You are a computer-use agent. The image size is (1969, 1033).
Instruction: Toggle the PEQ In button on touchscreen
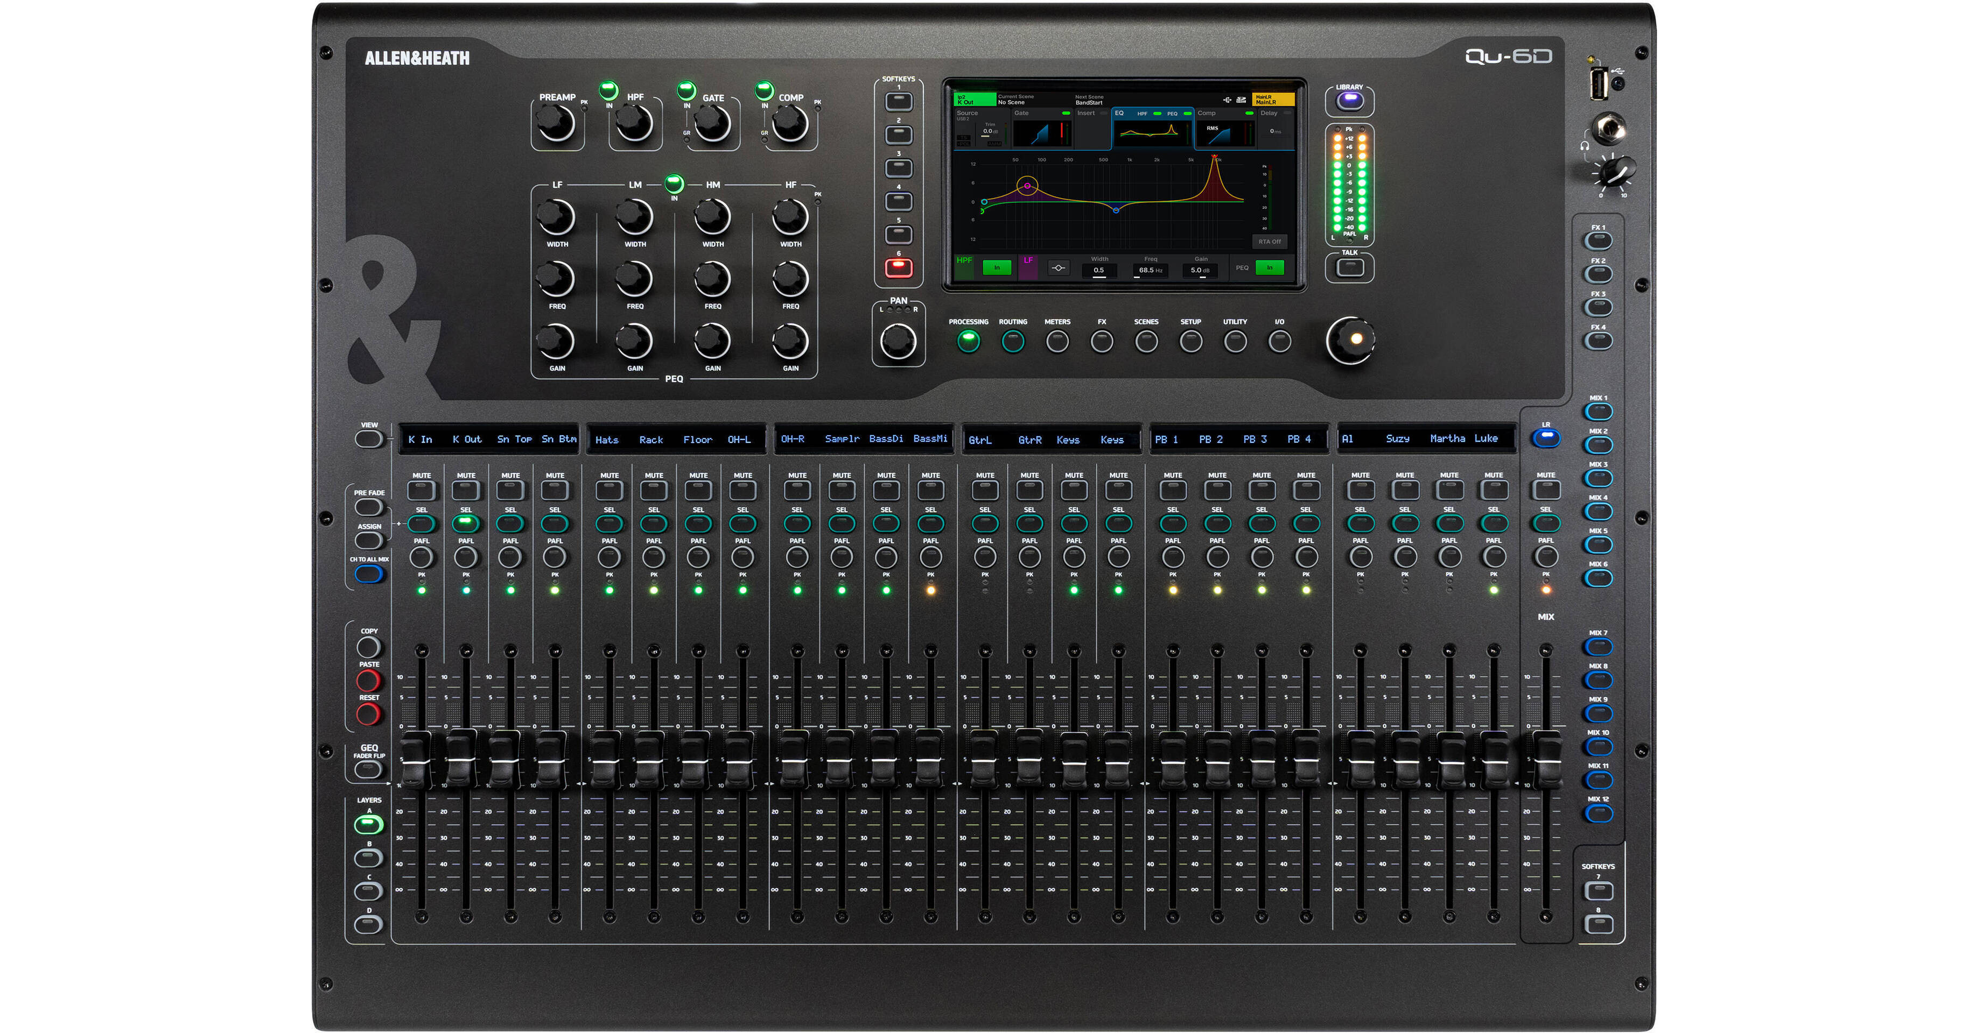pos(1270,267)
